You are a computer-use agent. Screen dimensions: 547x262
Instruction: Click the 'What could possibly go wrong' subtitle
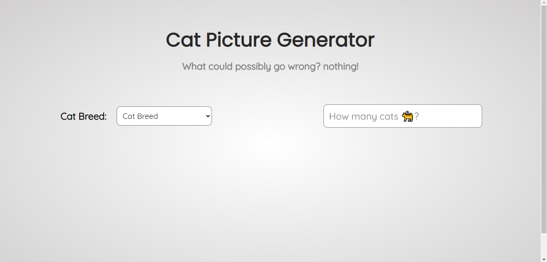click(x=270, y=66)
